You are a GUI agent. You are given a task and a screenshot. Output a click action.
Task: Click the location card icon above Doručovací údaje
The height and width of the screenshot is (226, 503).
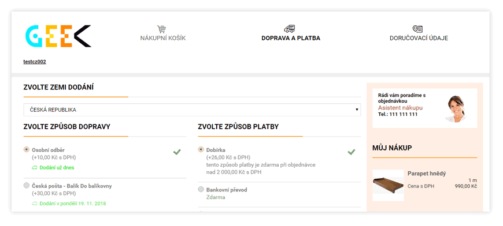pyautogui.click(x=417, y=29)
